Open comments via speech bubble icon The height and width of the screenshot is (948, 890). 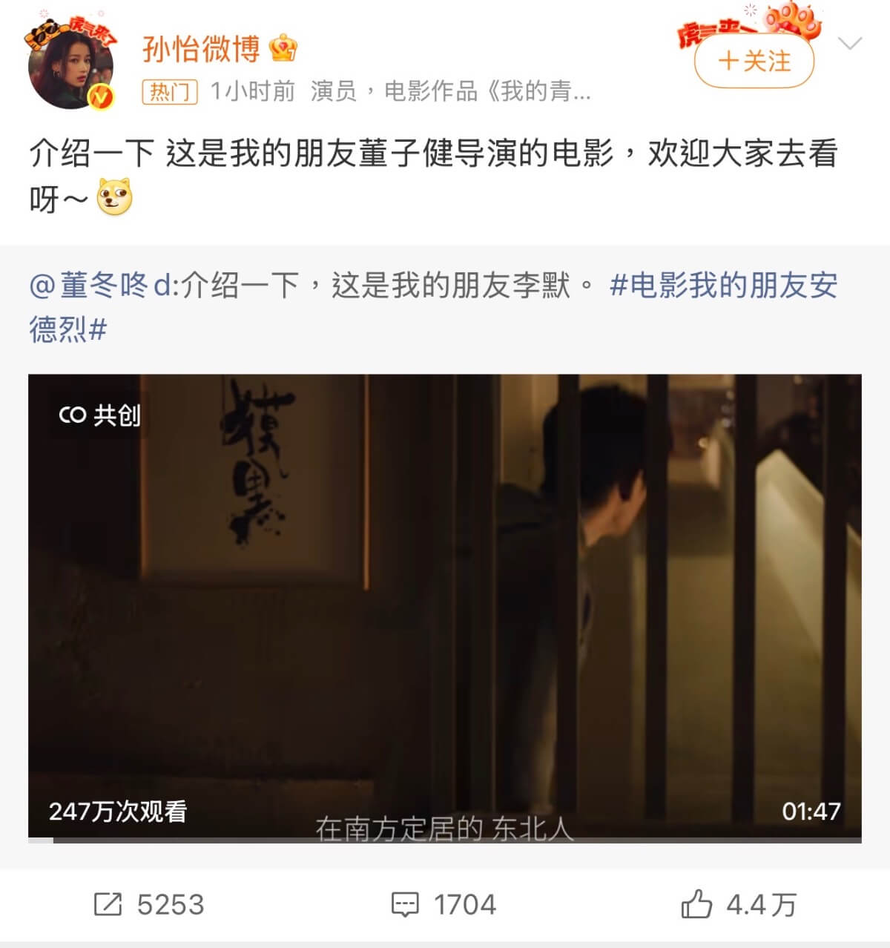405,904
